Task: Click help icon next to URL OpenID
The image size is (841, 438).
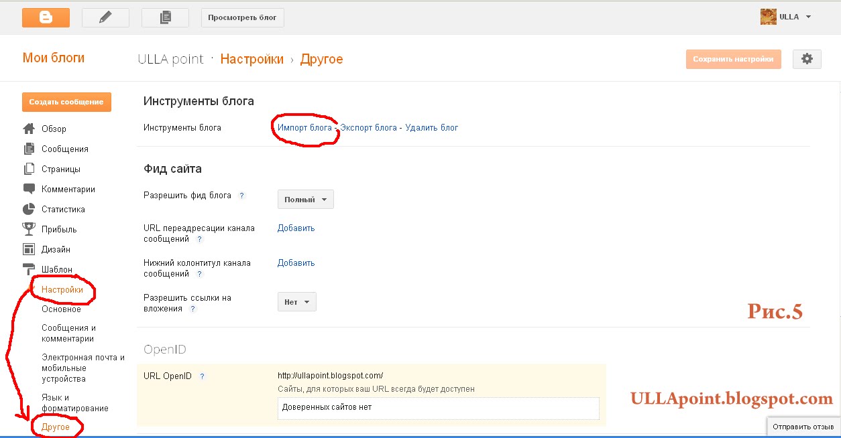Action: click(x=202, y=376)
